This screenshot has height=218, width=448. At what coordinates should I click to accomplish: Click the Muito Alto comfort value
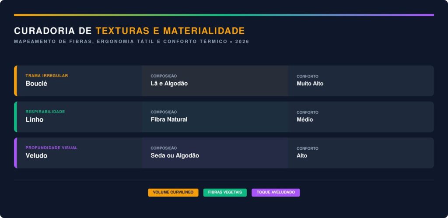pos(310,84)
